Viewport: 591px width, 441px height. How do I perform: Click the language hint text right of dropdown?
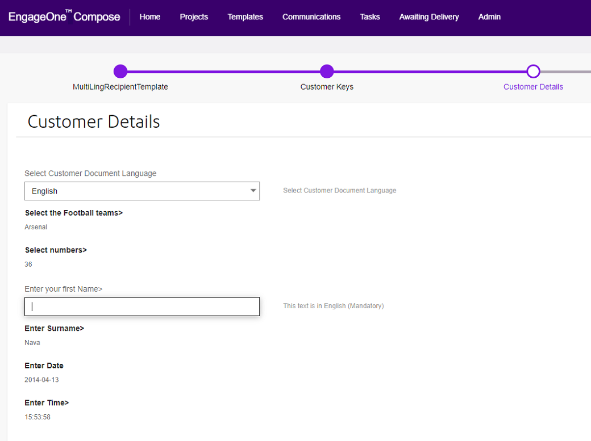coord(340,191)
